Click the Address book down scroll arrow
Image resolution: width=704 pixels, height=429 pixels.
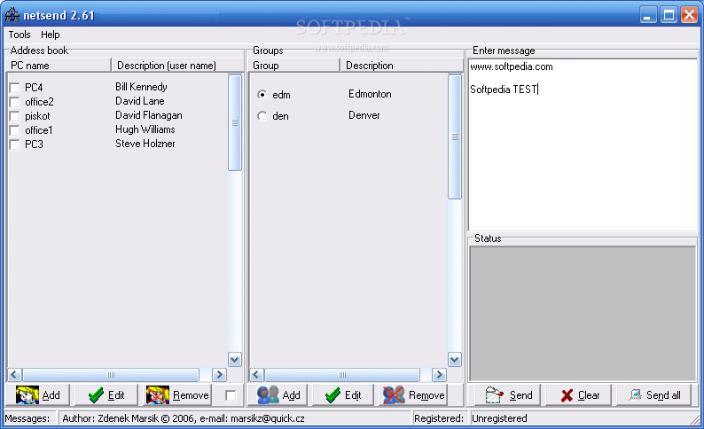point(235,360)
